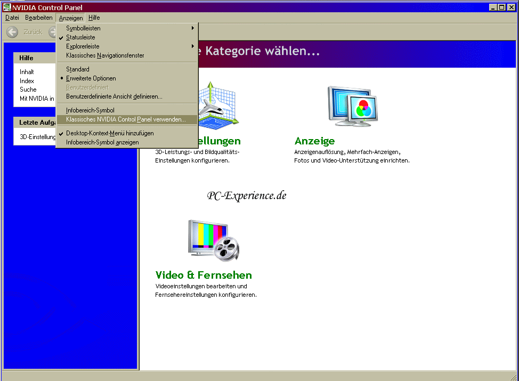Open the Anzeige category link

coord(314,141)
